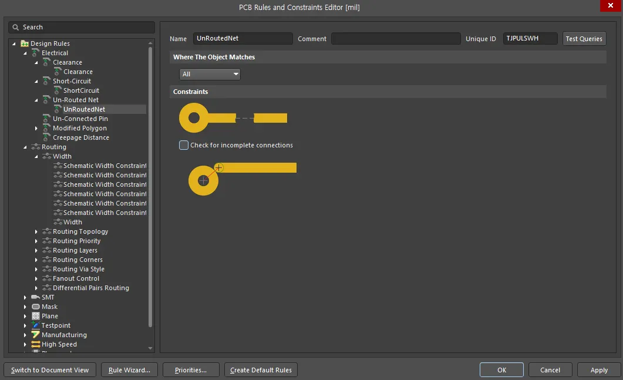Click the Un-Routed Net category icon
Screen dimensions: 623x380
(47, 100)
